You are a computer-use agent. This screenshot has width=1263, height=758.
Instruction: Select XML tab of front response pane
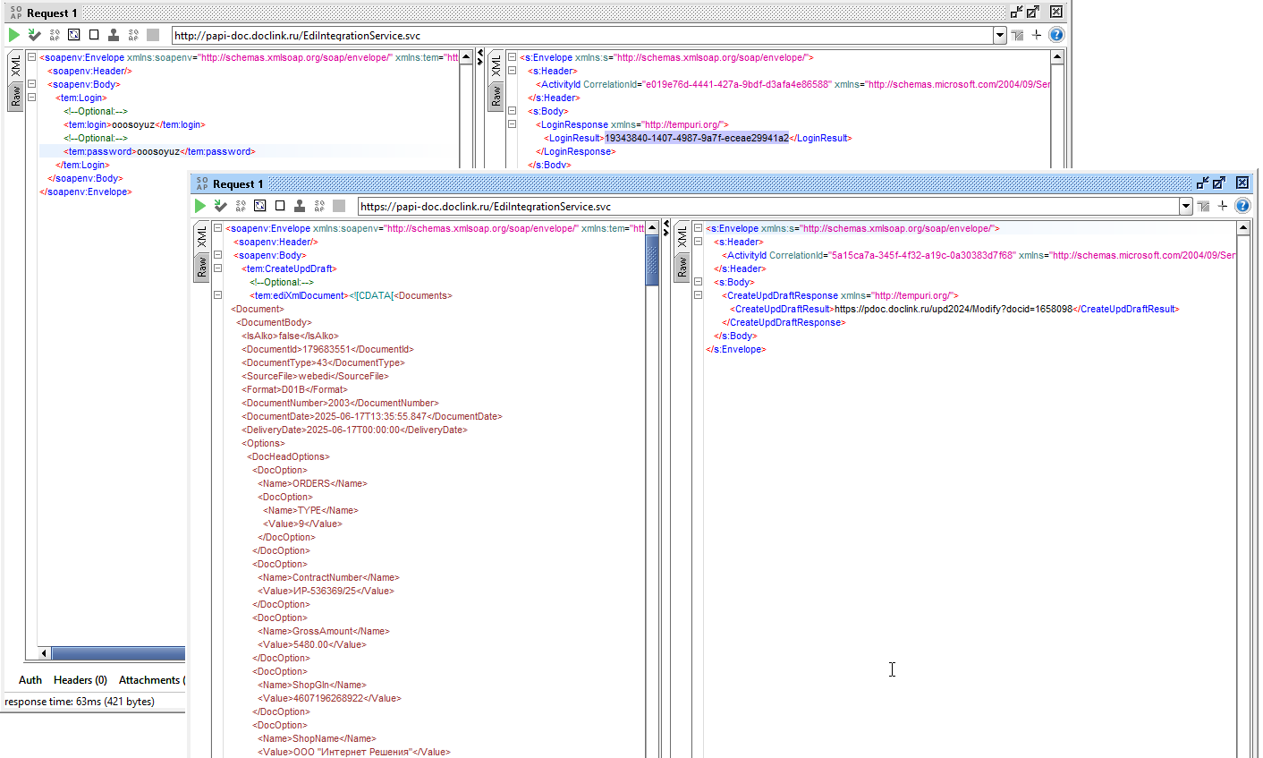click(682, 237)
